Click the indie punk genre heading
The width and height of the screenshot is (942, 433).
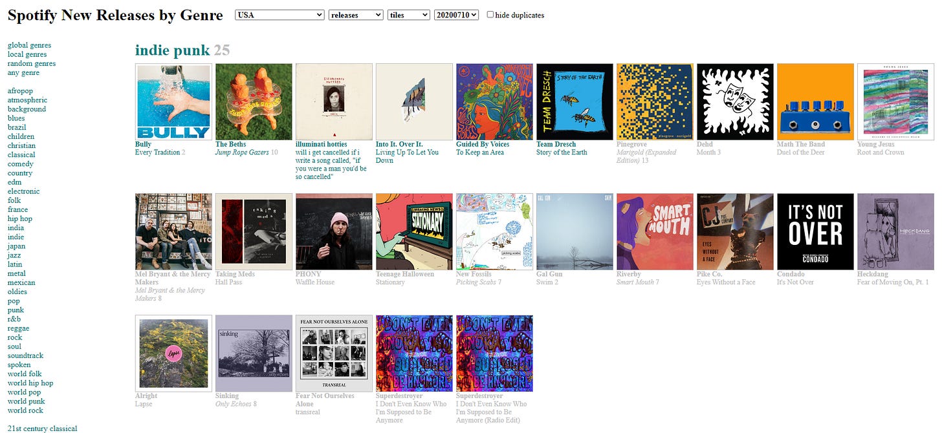click(172, 50)
